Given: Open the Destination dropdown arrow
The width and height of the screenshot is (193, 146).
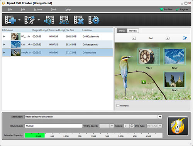Looking at the screenshot, I should [160, 117].
